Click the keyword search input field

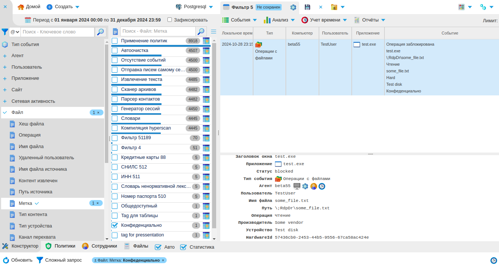tap(57, 32)
